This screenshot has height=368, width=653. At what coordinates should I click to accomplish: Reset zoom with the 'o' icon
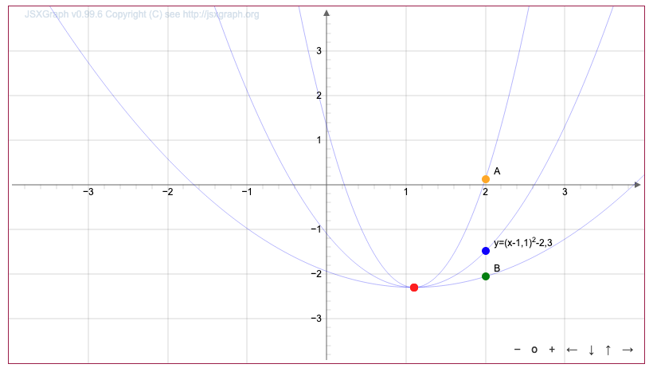point(534,350)
